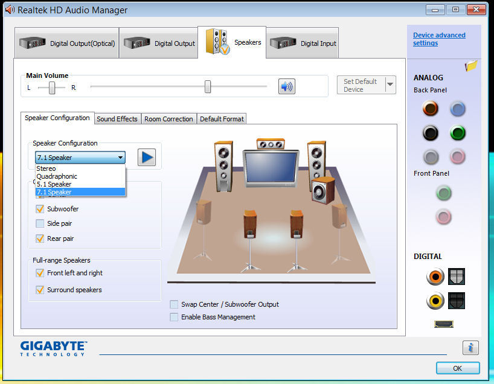Open the Room Correction tab

(169, 119)
